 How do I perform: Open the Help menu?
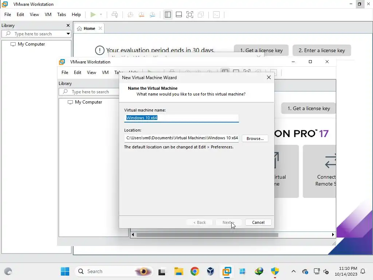76,15
